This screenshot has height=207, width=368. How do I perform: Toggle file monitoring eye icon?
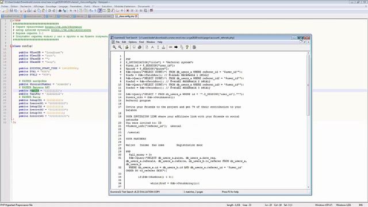pos(122,10)
